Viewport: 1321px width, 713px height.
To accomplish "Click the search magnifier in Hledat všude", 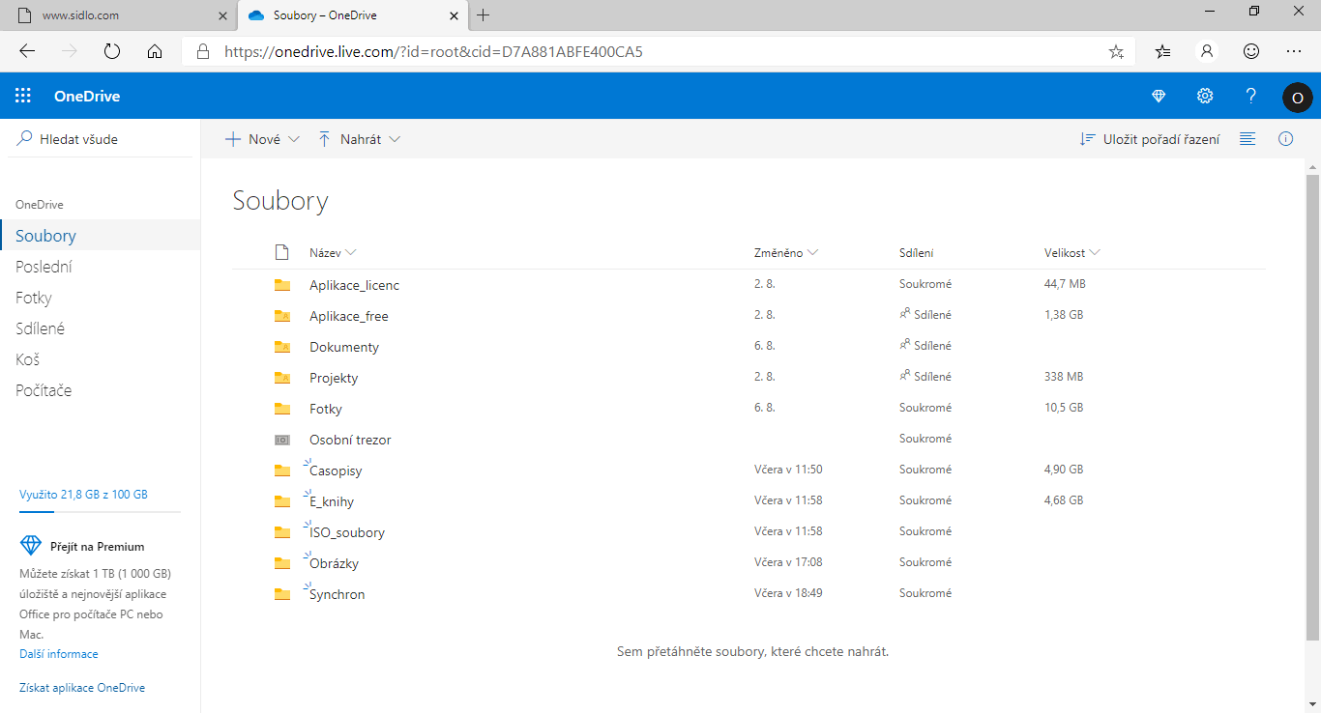I will [23, 137].
